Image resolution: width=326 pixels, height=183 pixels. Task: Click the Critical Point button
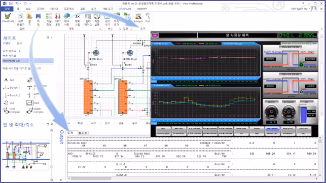point(241,129)
